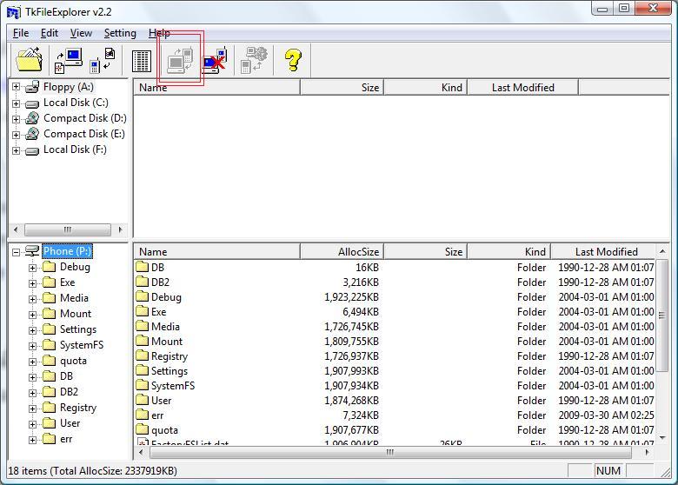The width and height of the screenshot is (678, 485).
Task: Click the NUM indicator in status bar
Action: click(608, 471)
